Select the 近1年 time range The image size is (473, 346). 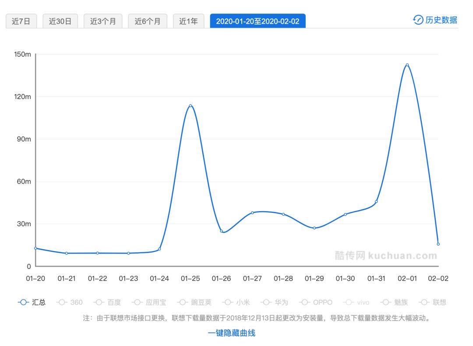pos(187,21)
